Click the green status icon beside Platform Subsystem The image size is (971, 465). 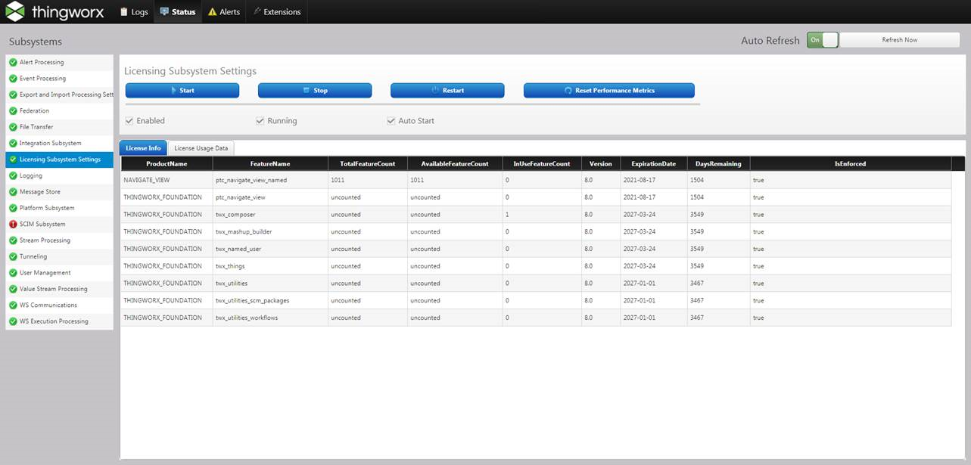click(13, 208)
